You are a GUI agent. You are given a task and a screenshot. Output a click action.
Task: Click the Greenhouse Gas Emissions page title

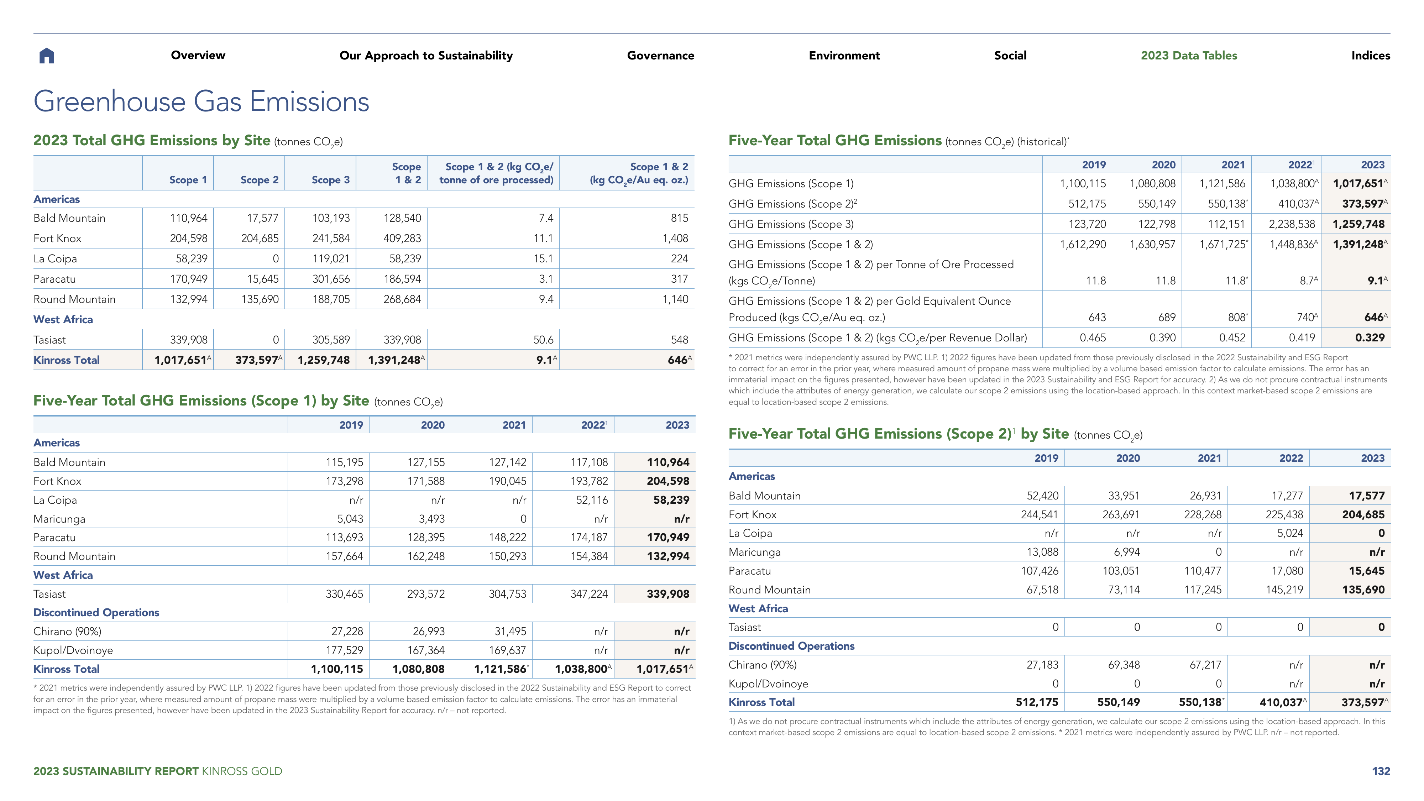[x=201, y=102]
